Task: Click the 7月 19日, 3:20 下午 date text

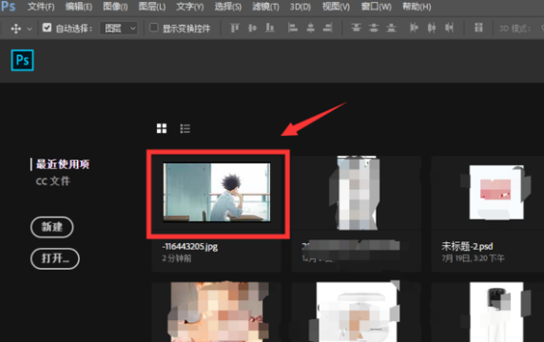Action: point(473,258)
